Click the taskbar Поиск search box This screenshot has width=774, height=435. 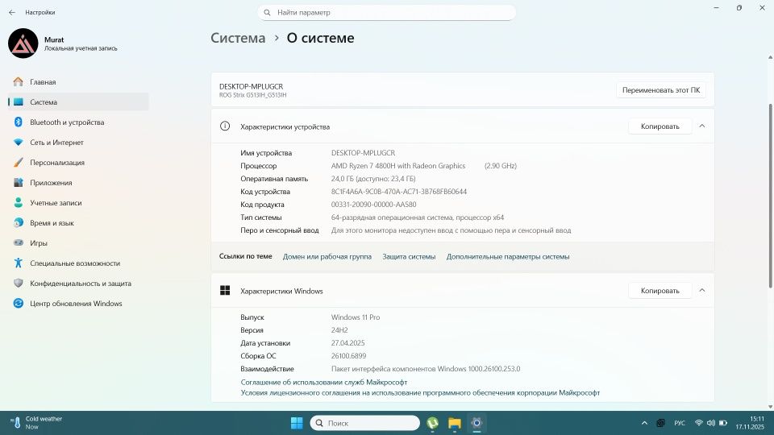pos(364,423)
